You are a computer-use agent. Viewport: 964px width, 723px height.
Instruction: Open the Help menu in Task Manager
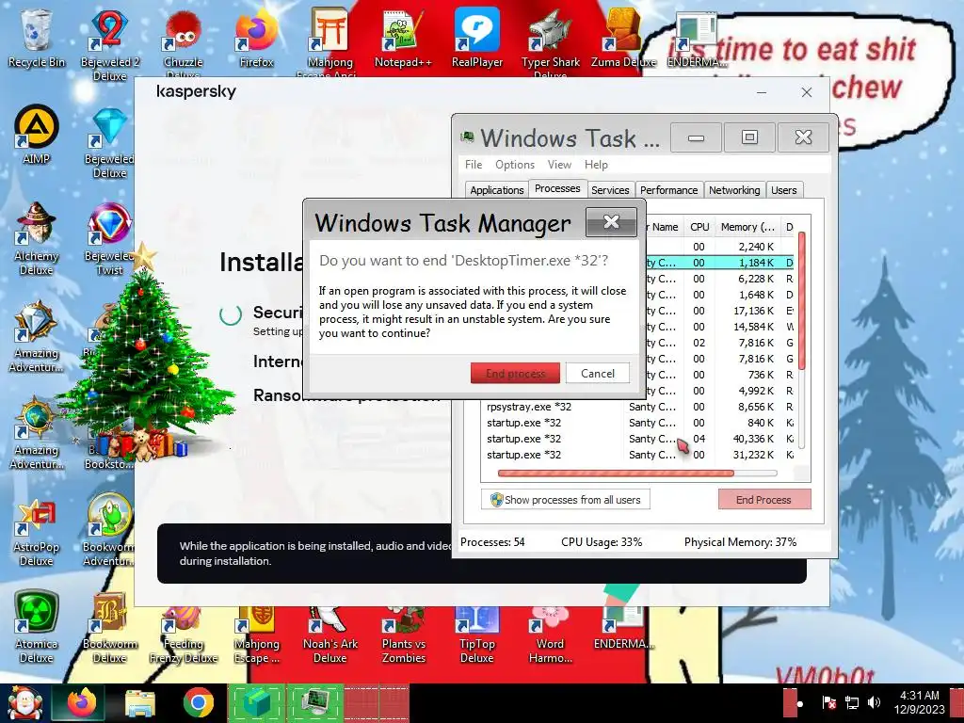tap(596, 165)
